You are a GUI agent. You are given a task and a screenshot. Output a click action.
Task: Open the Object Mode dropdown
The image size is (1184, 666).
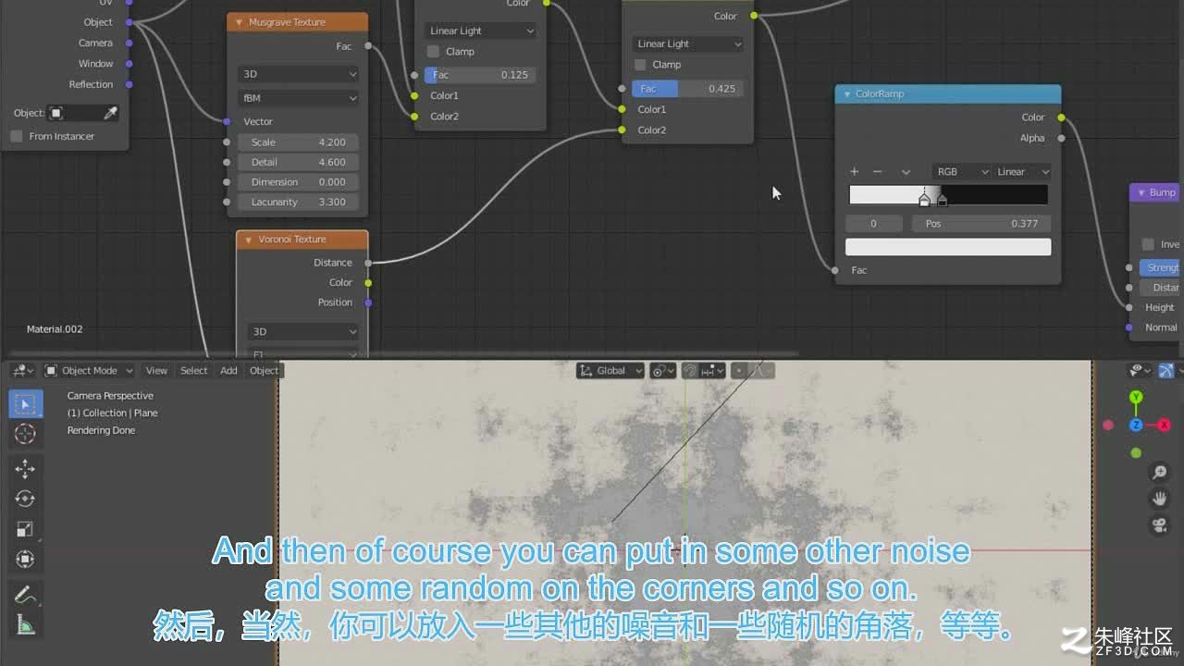[x=90, y=370]
